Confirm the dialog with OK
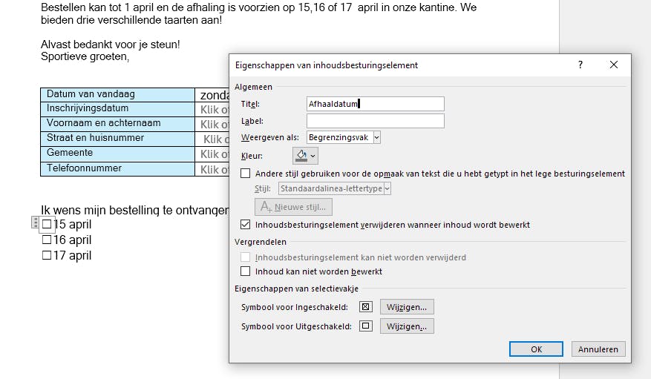 click(x=536, y=349)
